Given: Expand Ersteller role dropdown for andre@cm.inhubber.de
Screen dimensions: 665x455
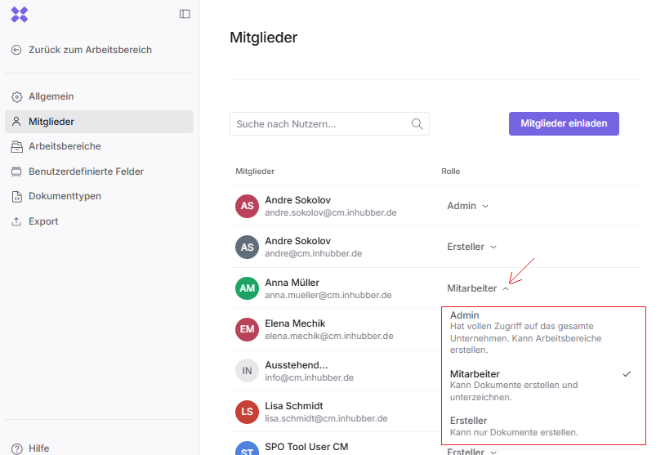Looking at the screenshot, I should [x=471, y=247].
